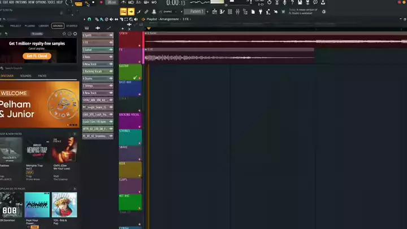Click the plus icon on 6 Synth item
Viewport: 407px width, 229px height.
coord(111,35)
